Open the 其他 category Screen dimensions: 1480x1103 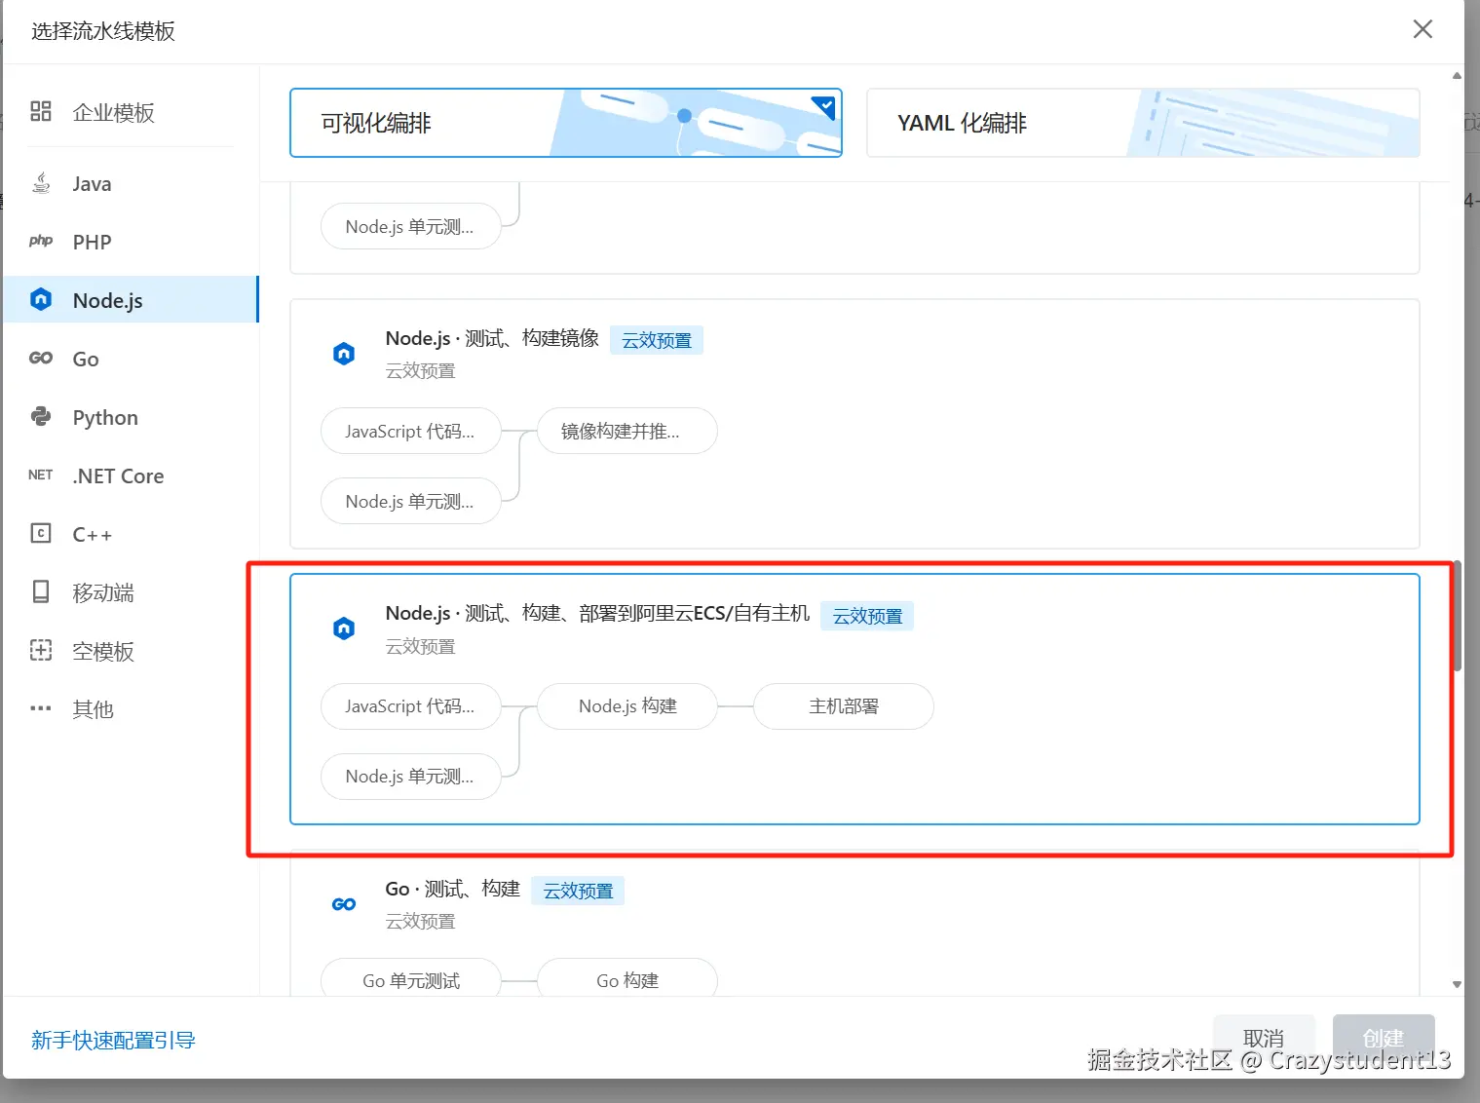tap(130, 709)
